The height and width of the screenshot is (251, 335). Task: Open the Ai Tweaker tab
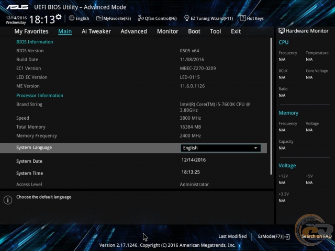[96, 31]
